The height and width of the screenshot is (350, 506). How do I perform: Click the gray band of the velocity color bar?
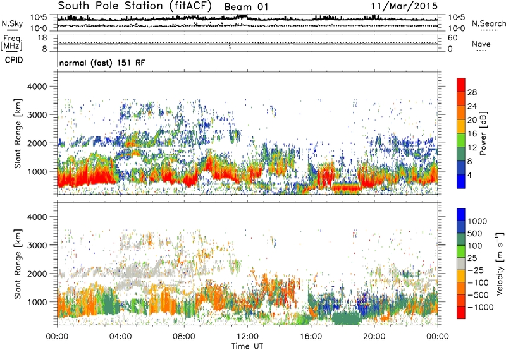click(461, 263)
